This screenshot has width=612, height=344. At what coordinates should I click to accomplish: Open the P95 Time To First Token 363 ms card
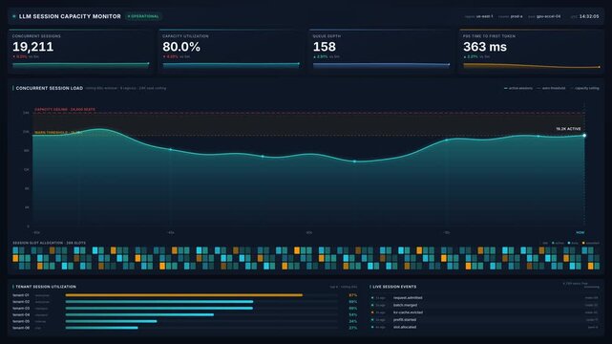tap(532, 52)
